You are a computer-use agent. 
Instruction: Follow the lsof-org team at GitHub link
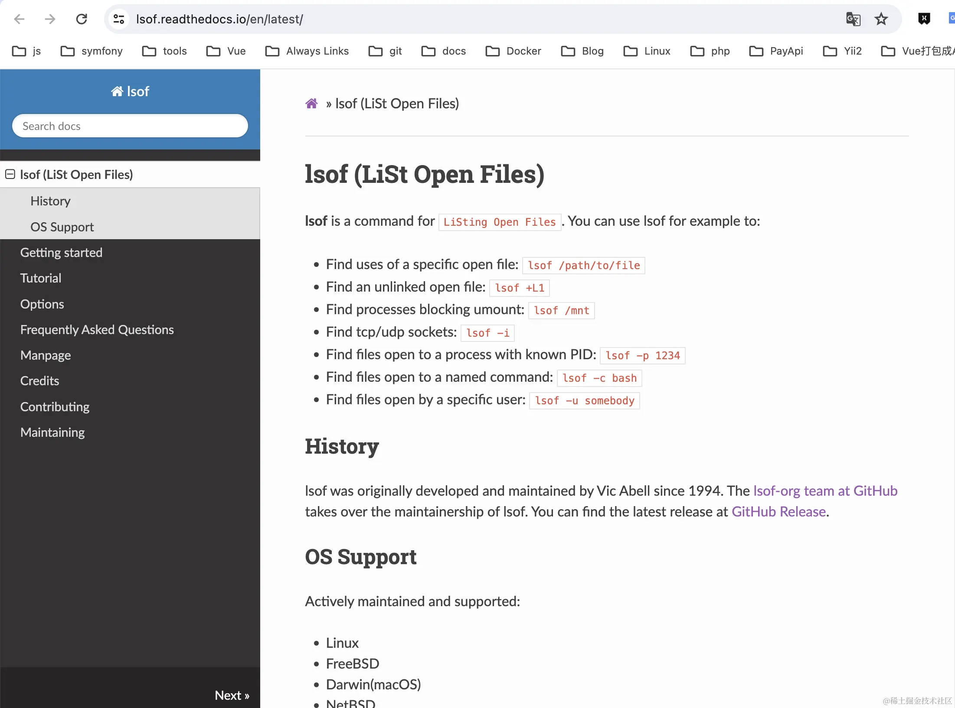(825, 491)
